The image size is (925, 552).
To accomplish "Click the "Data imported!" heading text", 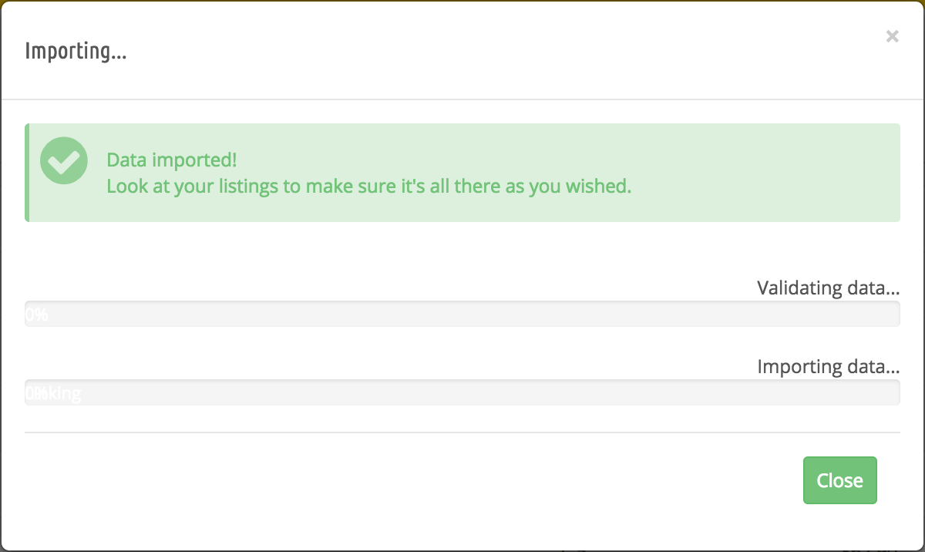I will (171, 160).
